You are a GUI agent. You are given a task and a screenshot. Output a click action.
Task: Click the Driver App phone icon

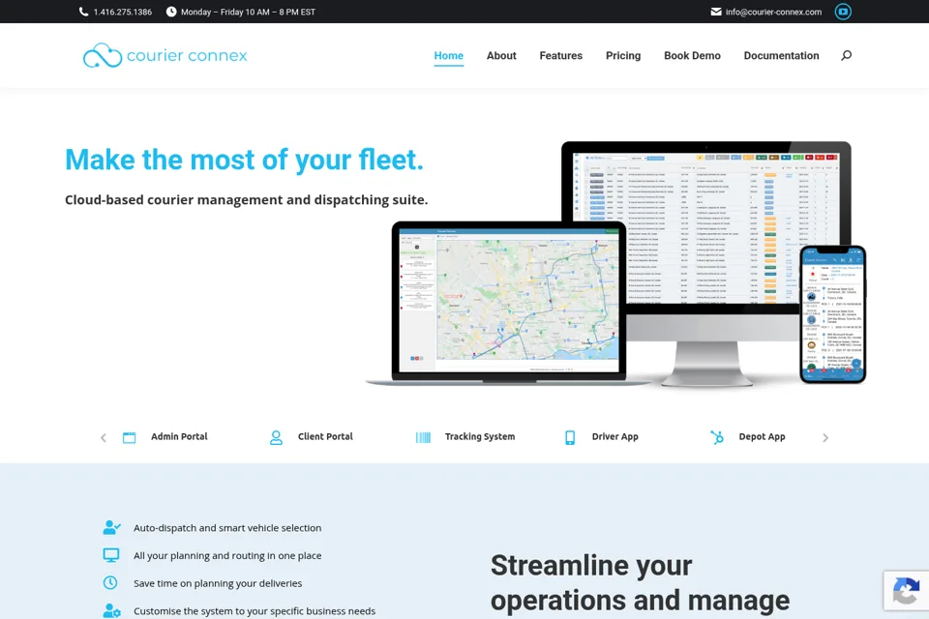(x=570, y=437)
